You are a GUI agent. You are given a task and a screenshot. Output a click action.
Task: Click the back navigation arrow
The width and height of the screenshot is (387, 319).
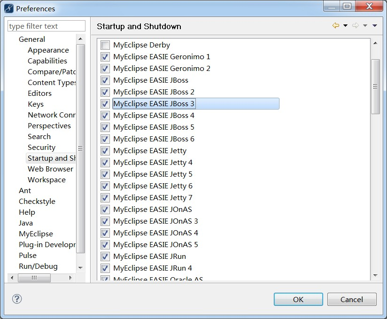(x=335, y=26)
